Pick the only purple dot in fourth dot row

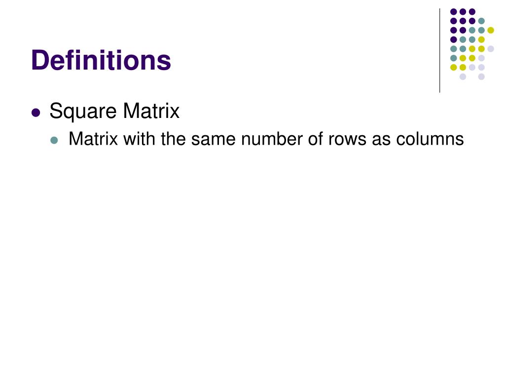tap(454, 39)
